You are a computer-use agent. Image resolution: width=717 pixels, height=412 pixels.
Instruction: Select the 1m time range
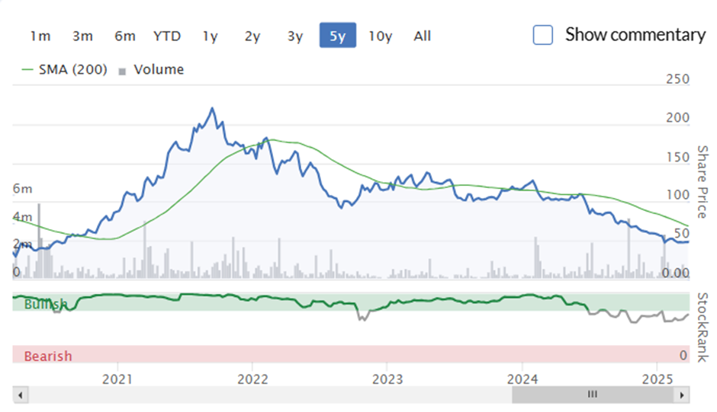coord(40,36)
